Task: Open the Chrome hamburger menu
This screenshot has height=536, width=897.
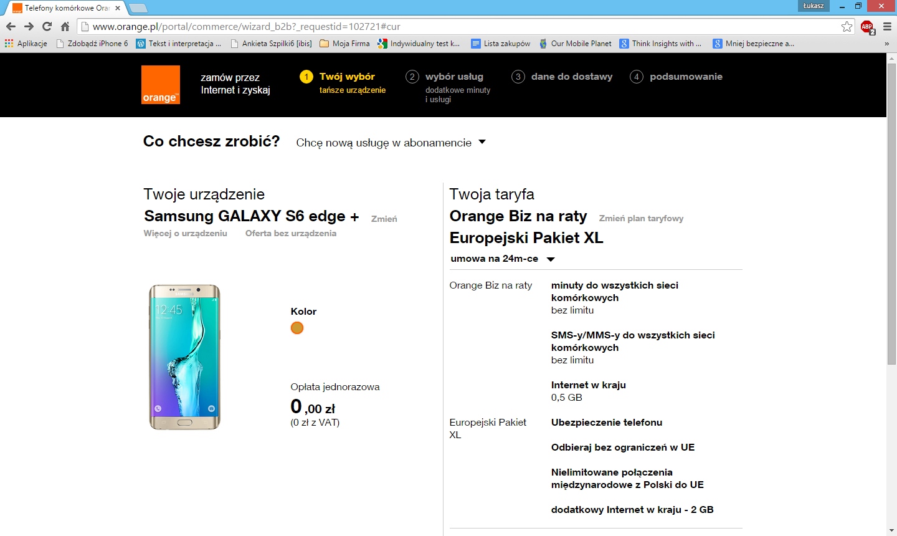Action: 887,26
